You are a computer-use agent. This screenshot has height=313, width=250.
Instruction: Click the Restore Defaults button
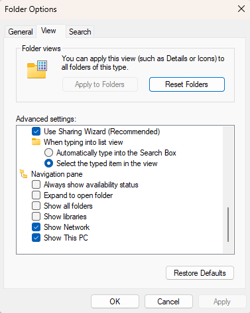tap(200, 273)
